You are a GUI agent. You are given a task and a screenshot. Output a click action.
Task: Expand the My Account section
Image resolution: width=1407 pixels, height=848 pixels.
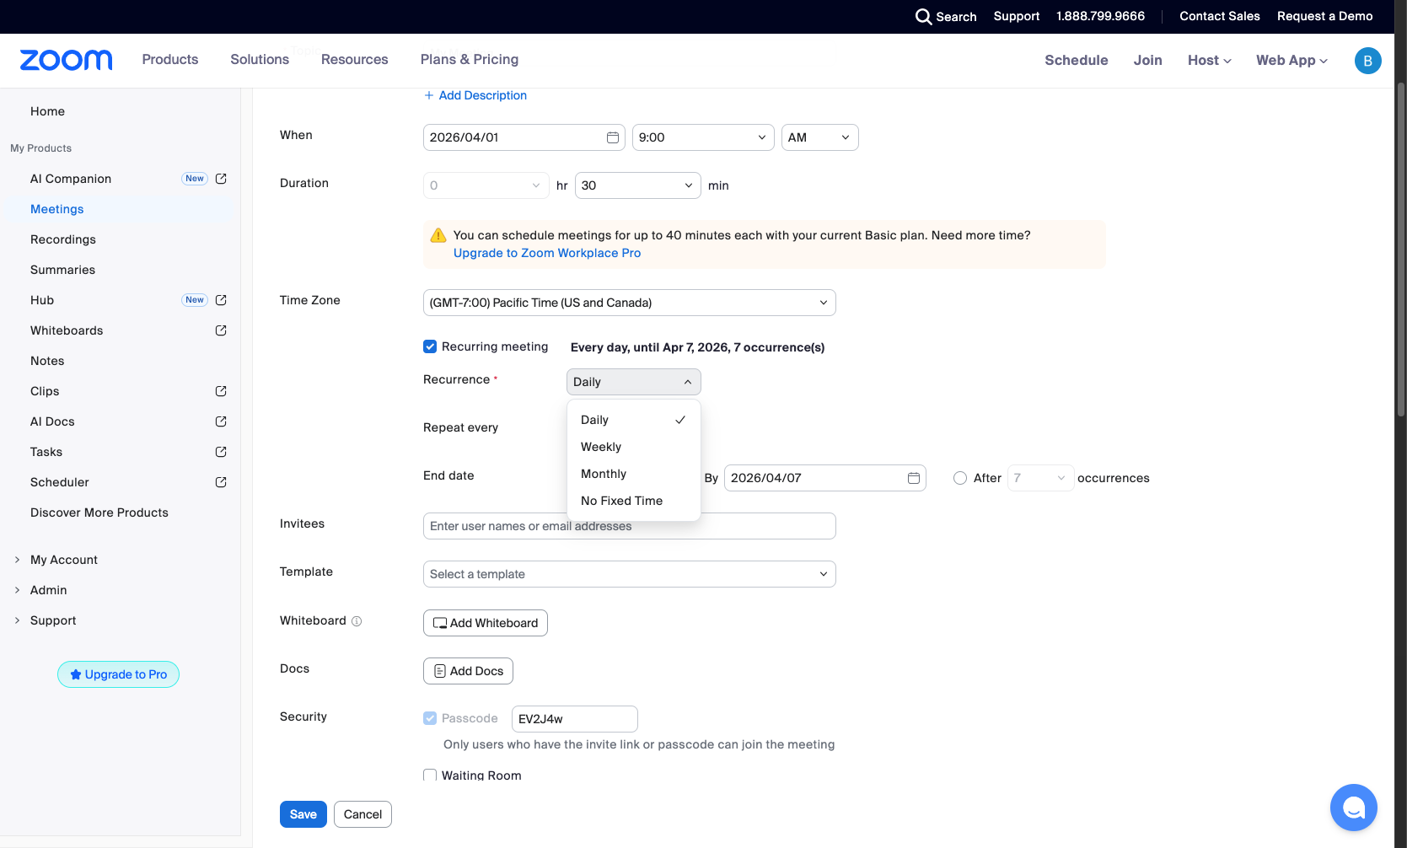56,560
